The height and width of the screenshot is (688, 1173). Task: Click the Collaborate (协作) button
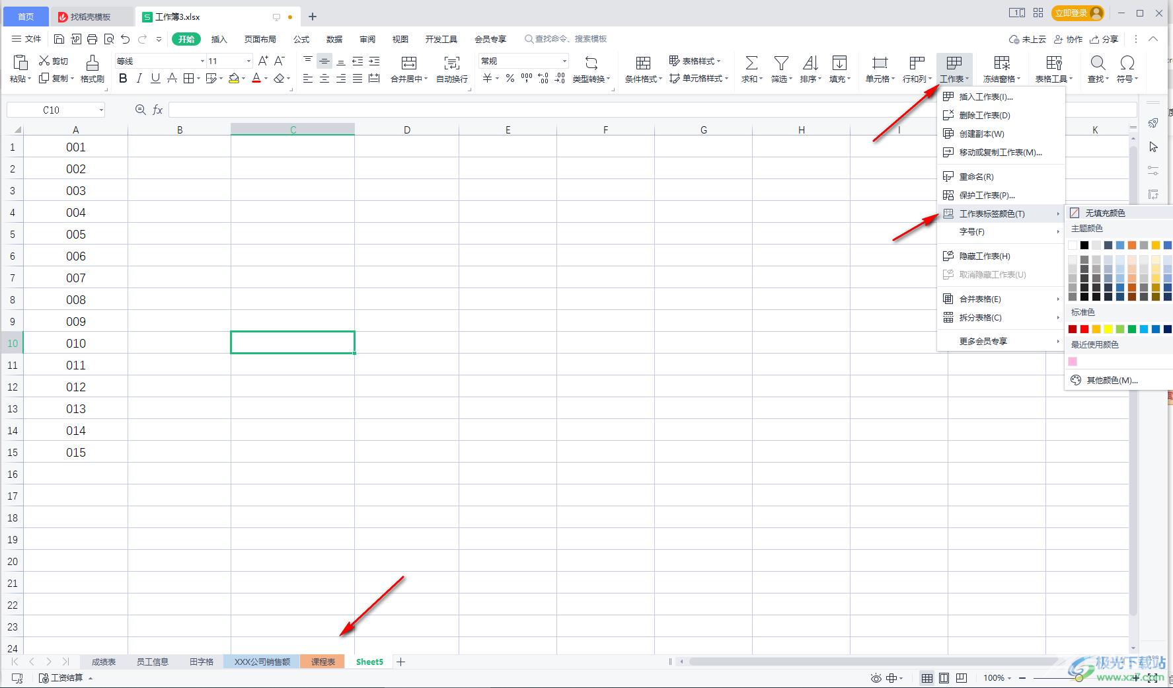click(1068, 39)
